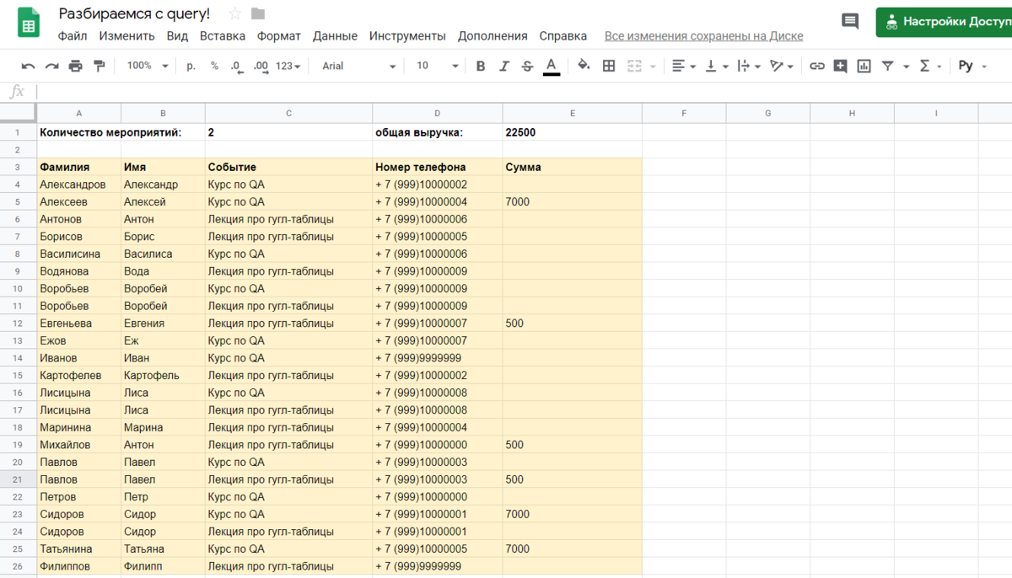This screenshot has height=578, width=1012.
Task: Select cell 'Картофель'
Action: tap(163, 376)
